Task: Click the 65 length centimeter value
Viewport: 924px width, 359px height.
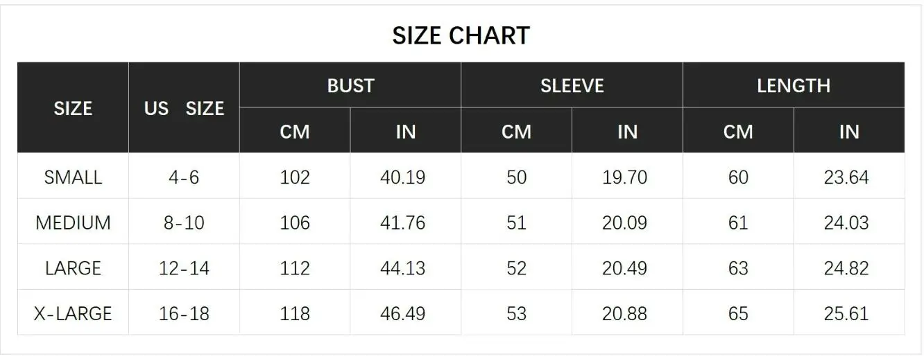Action: (x=738, y=314)
